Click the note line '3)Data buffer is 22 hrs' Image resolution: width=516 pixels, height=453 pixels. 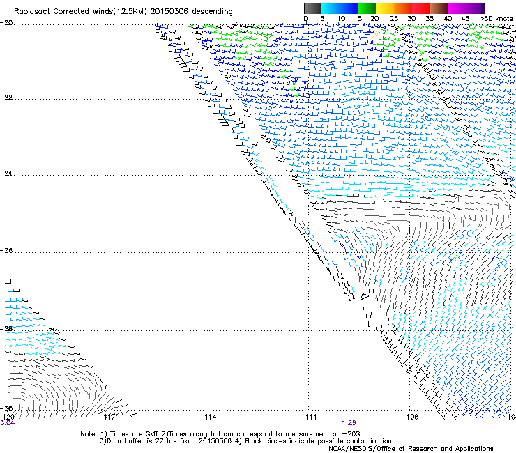pyautogui.click(x=245, y=441)
